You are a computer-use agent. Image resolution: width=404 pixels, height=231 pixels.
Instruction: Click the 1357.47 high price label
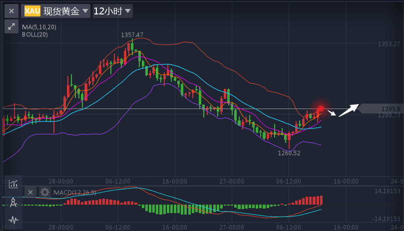(x=132, y=35)
